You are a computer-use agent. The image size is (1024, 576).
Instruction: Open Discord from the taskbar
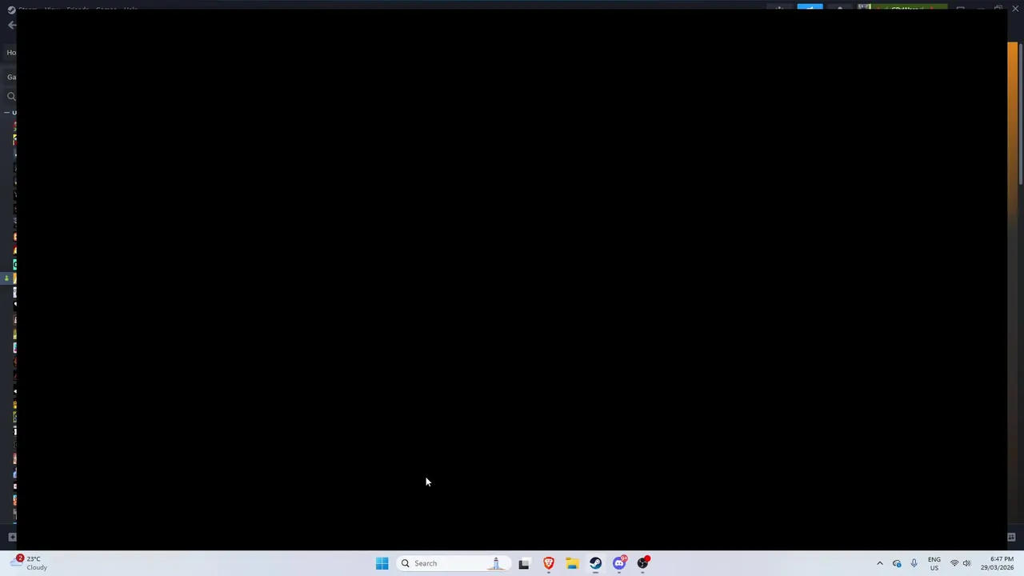coord(619,563)
